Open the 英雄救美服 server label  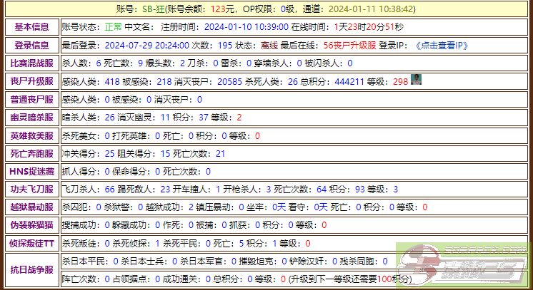32,135
